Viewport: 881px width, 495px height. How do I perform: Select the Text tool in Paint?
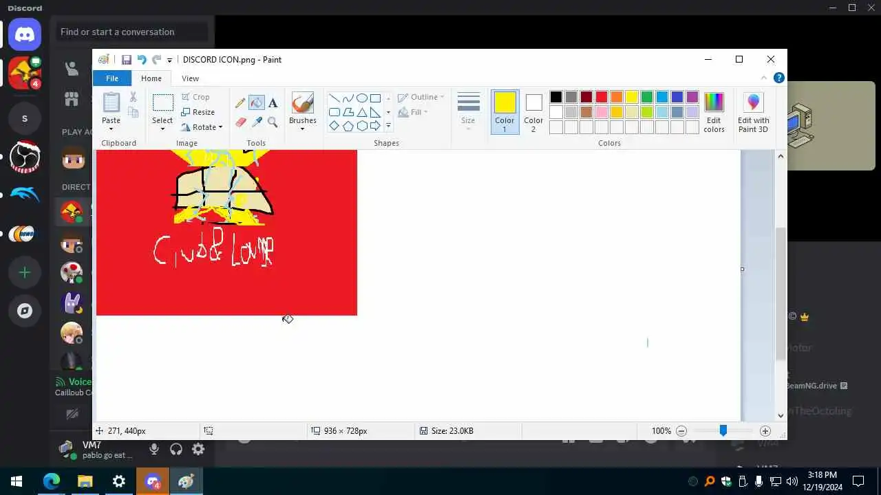pos(273,103)
